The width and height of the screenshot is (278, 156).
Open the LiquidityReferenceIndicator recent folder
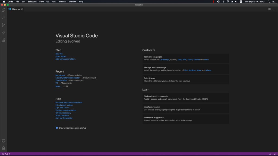(x=68, y=78)
